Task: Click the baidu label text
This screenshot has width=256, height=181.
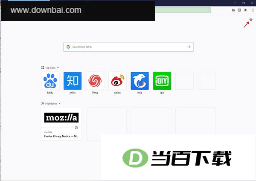Action: tap(50, 93)
